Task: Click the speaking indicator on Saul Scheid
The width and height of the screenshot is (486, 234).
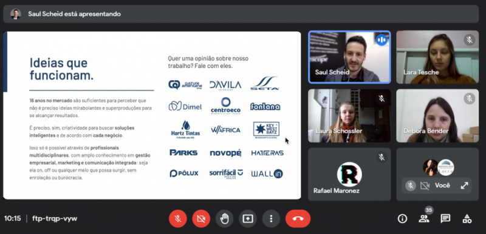Action: pyautogui.click(x=382, y=39)
